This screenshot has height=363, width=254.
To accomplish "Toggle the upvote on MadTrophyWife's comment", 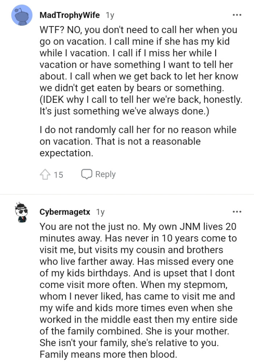I will [x=45, y=174].
